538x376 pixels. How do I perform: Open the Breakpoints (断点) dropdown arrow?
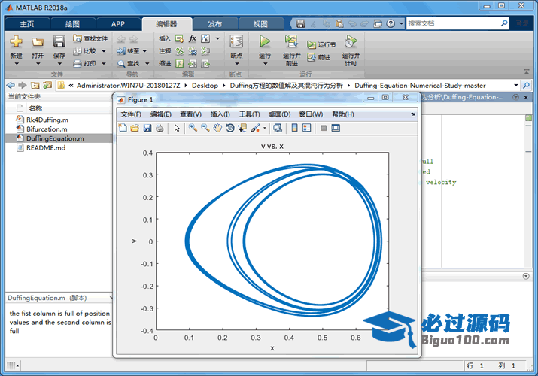click(236, 63)
